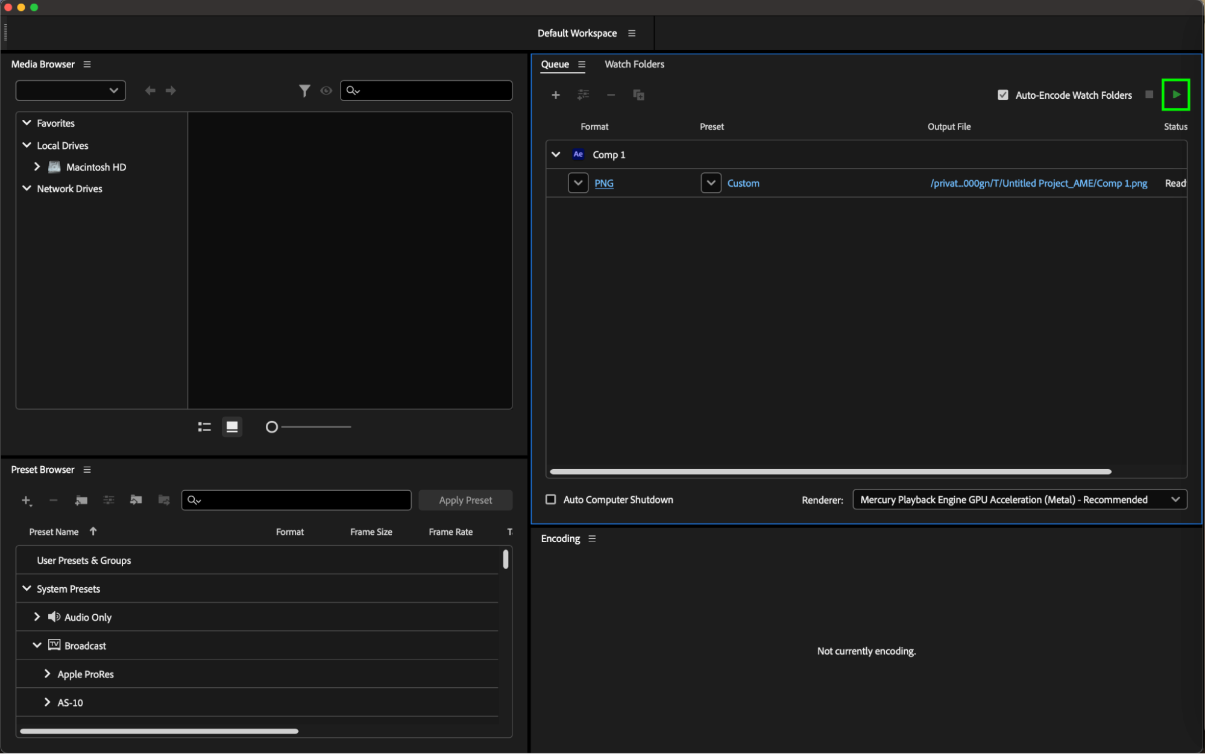This screenshot has width=1205, height=754.
Task: Open the Encoding panel menu icon
Action: [592, 538]
